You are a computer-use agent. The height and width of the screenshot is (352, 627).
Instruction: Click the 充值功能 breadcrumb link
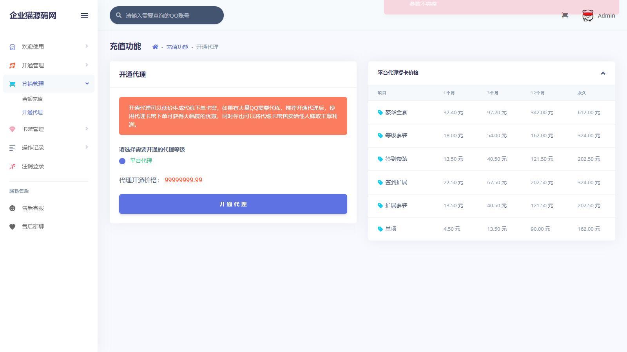[177, 47]
